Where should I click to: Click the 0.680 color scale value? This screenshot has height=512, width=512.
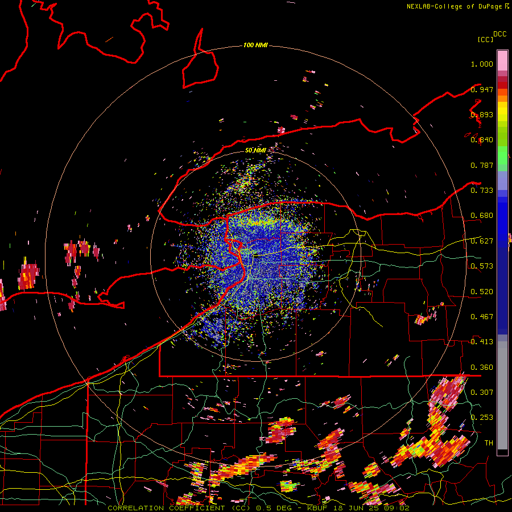pyautogui.click(x=482, y=216)
